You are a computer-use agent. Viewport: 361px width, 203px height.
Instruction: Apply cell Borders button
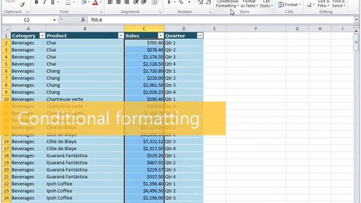[68, 2]
